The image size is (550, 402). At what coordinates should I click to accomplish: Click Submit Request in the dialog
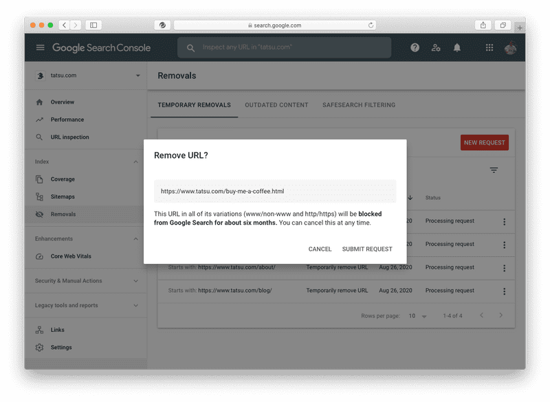pos(367,249)
